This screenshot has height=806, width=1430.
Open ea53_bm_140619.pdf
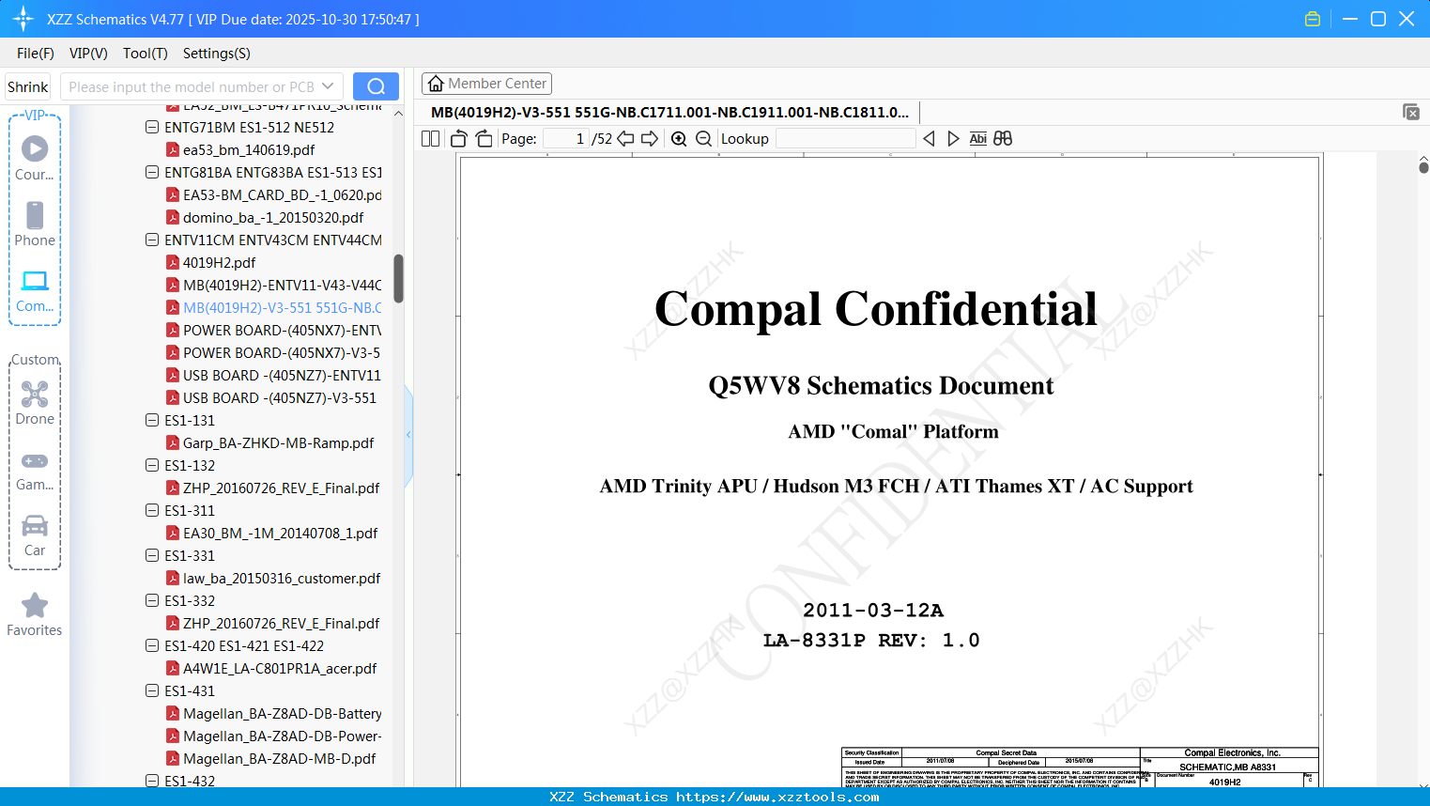[x=249, y=149]
